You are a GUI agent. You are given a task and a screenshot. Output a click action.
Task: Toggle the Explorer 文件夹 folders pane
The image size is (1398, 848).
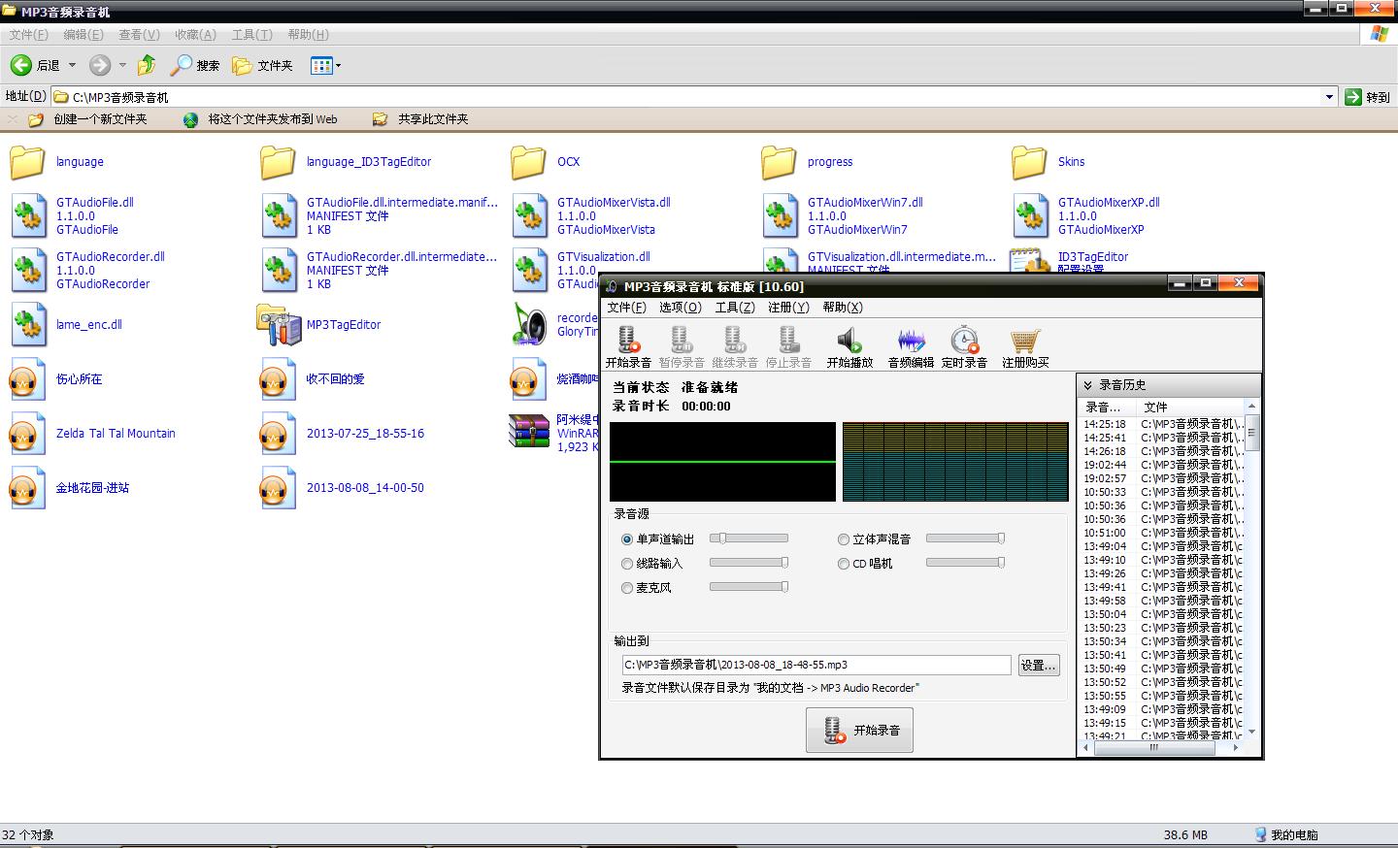click(262, 65)
